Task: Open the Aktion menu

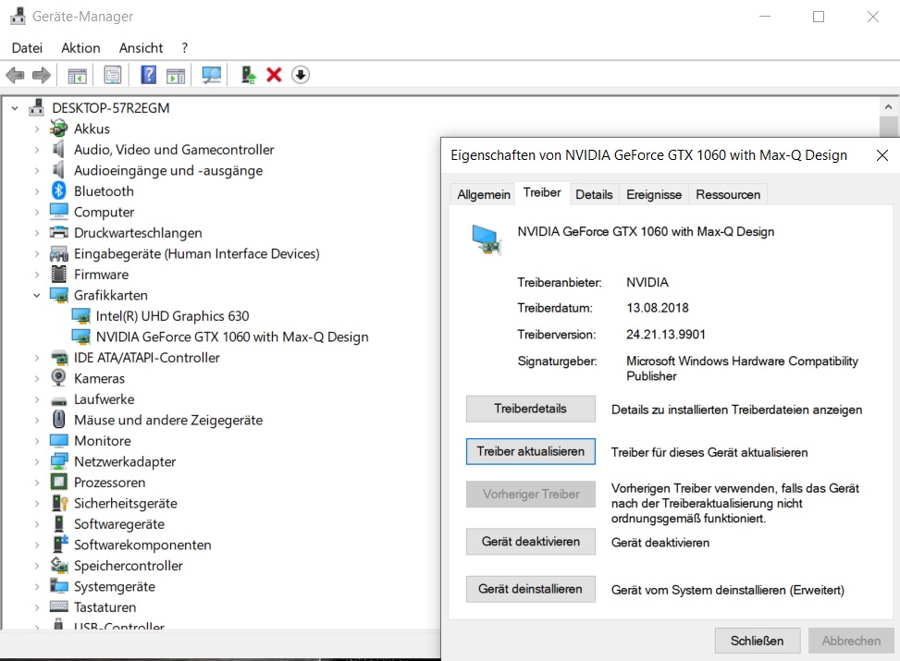Action: pyautogui.click(x=80, y=48)
